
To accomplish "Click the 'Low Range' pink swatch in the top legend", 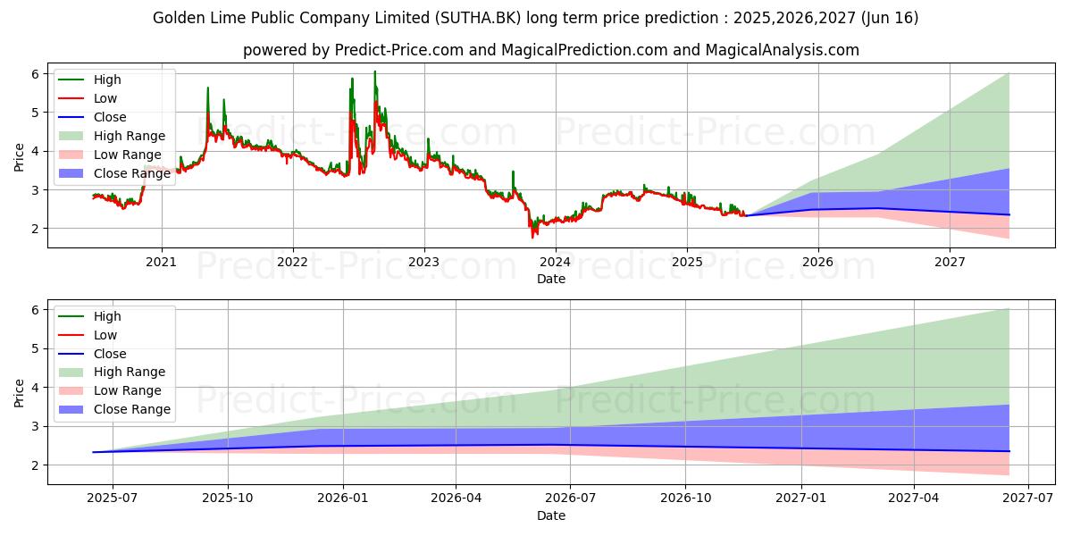I will pyautogui.click(x=72, y=155).
